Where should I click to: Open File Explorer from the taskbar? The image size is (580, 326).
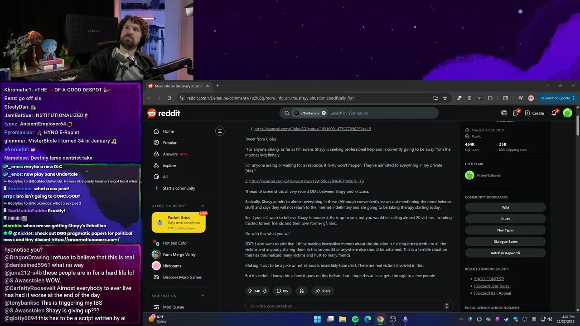pyautogui.click(x=343, y=319)
